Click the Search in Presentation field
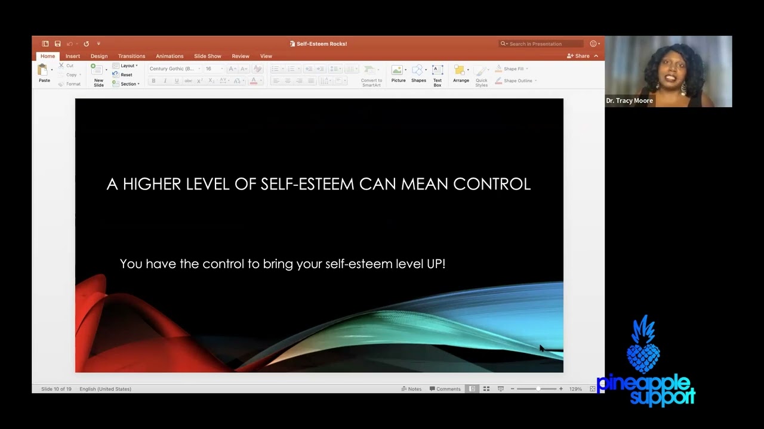This screenshot has width=764, height=429. click(x=541, y=43)
